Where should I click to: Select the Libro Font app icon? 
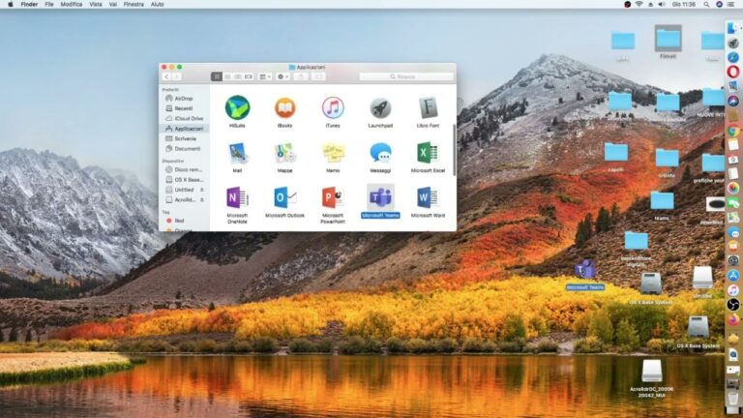click(x=428, y=108)
